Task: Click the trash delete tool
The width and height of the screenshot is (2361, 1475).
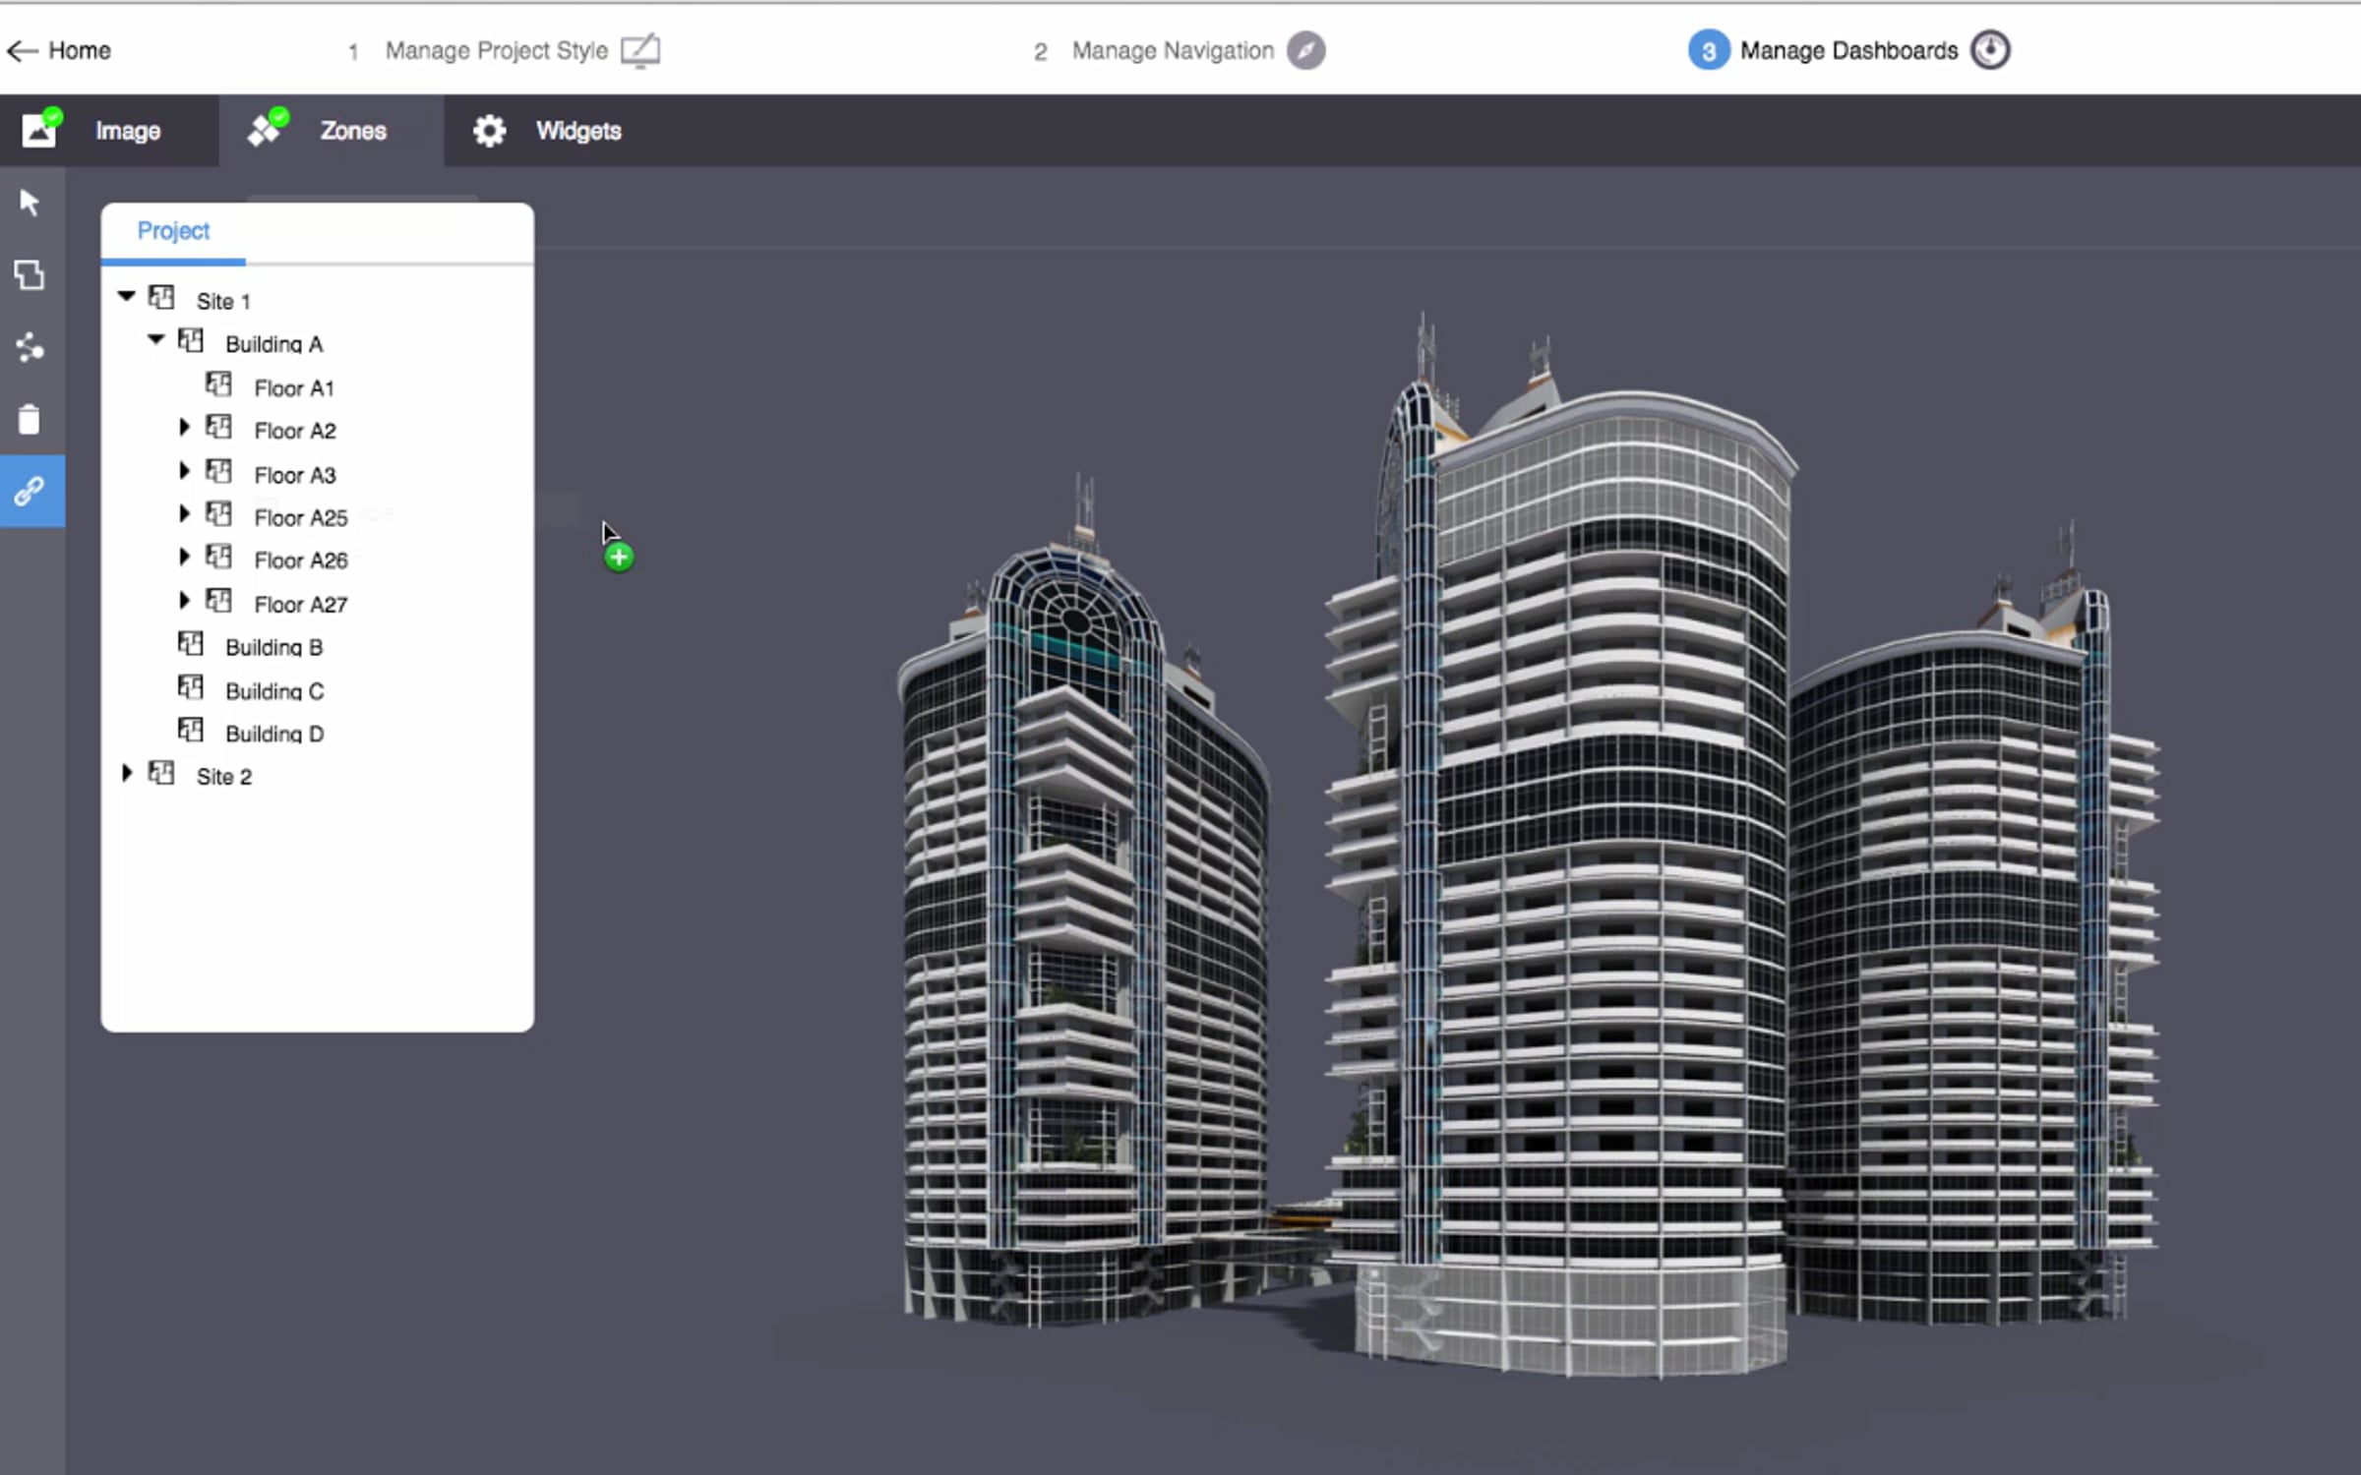Action: (x=30, y=420)
